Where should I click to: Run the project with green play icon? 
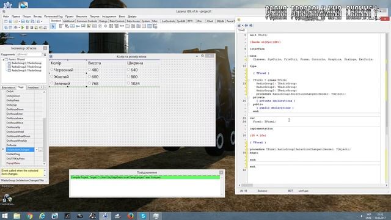tap(23, 28)
